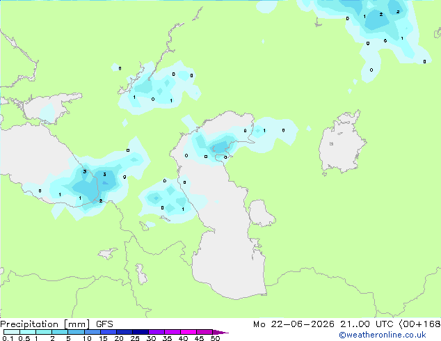Click the '21:00 UTC' time text
The height and width of the screenshot is (341, 441).
(367, 324)
